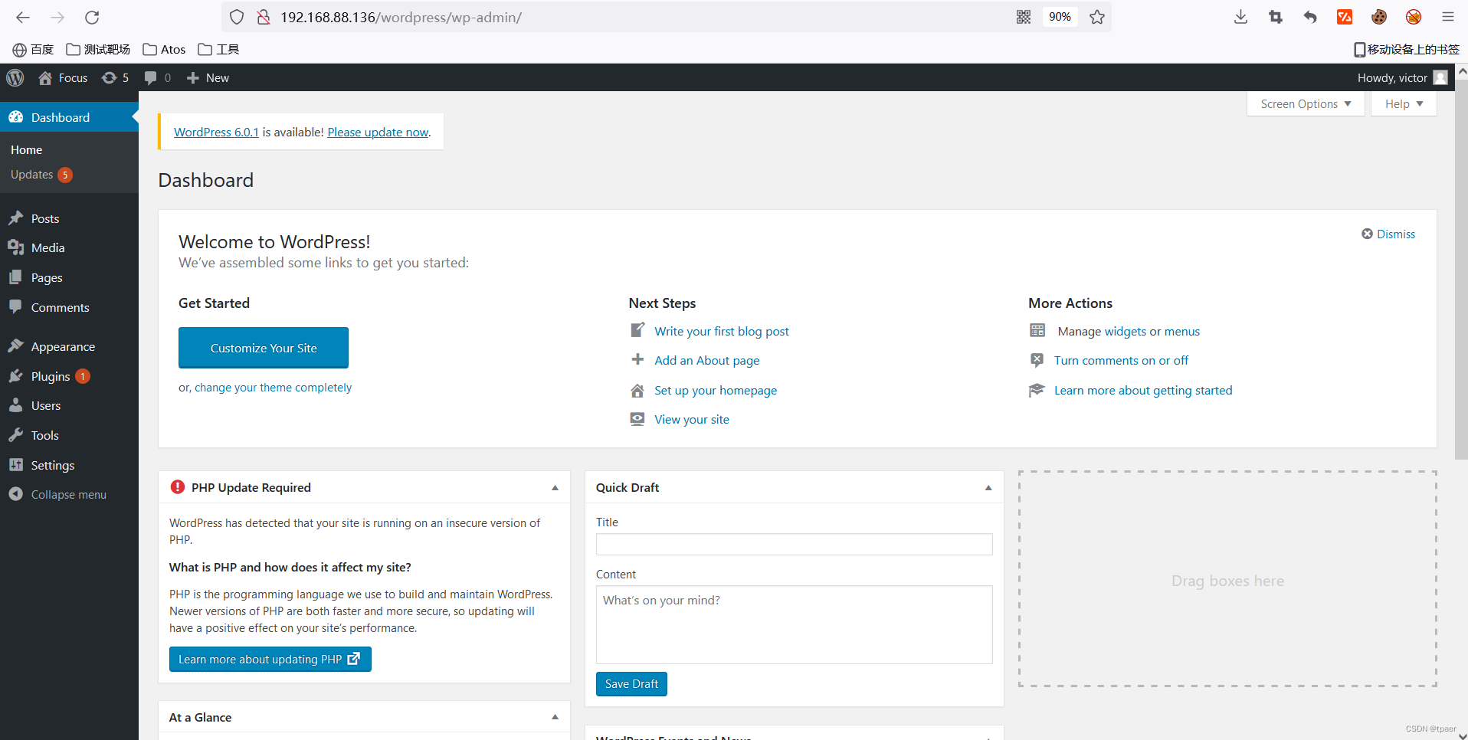Click the Save Draft button
This screenshot has height=740, width=1468.
click(x=631, y=684)
